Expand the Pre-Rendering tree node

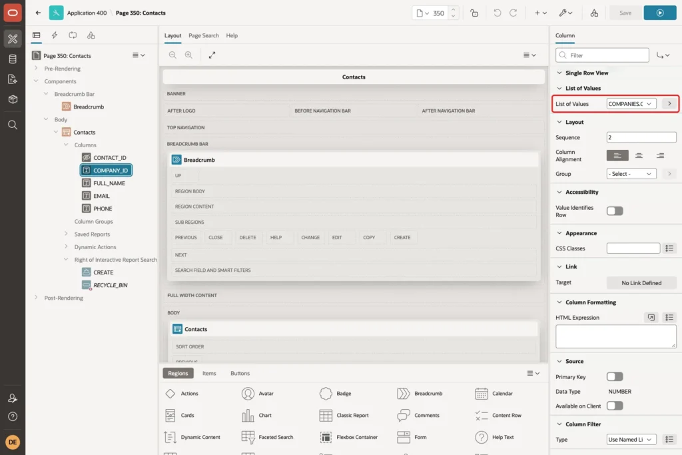click(x=36, y=69)
